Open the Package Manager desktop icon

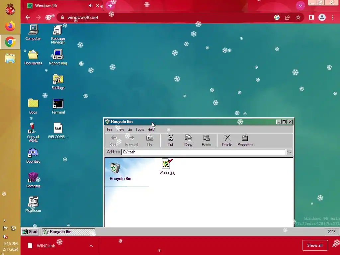58,35
